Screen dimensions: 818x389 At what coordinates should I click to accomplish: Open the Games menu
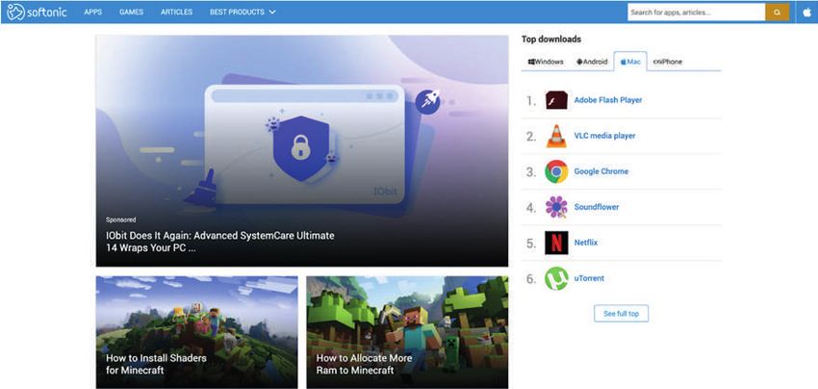(131, 12)
